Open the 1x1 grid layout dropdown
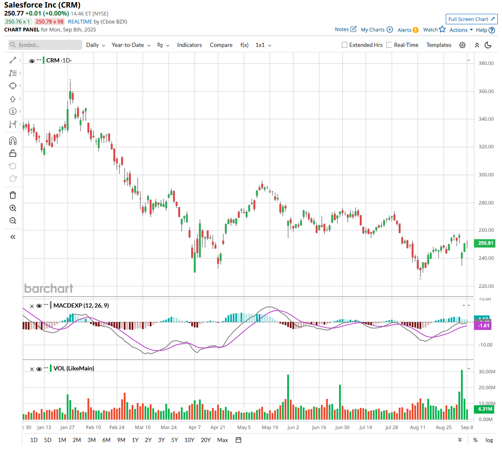The width and height of the screenshot is (502, 450). tap(263, 45)
